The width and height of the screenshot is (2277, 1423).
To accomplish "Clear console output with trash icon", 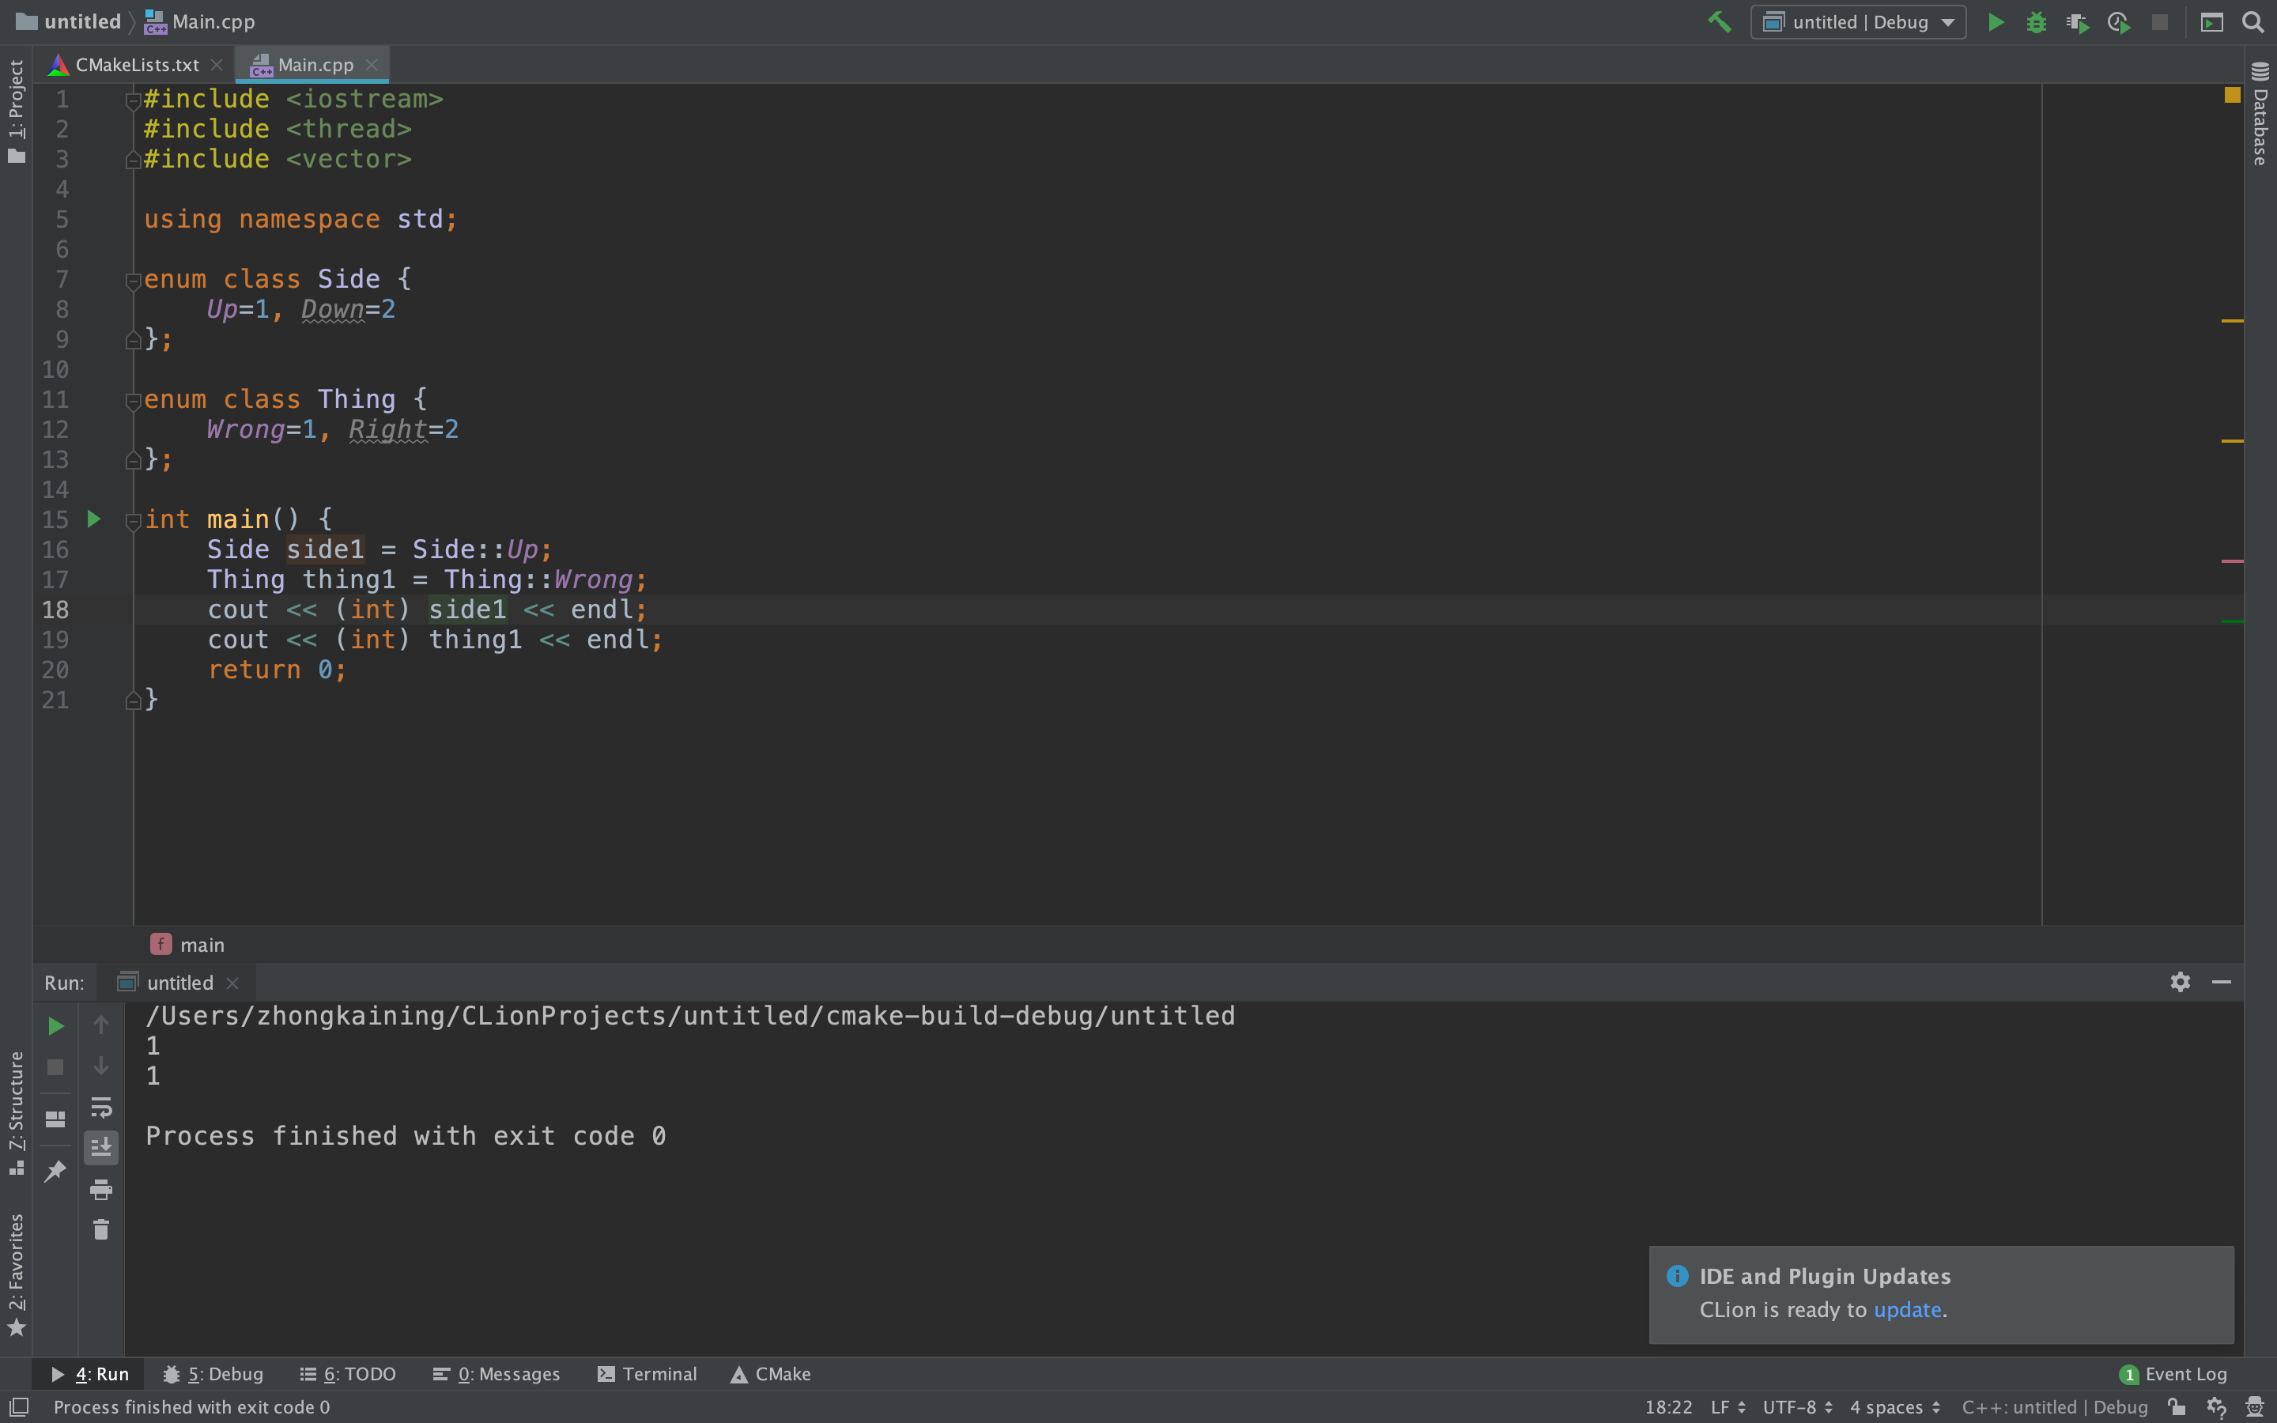I will pos(100,1229).
